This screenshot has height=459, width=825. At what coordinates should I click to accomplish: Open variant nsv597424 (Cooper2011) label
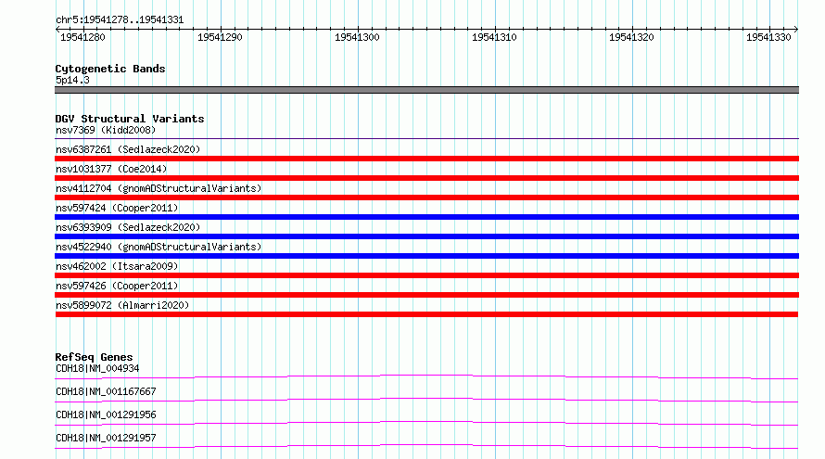coord(117,208)
